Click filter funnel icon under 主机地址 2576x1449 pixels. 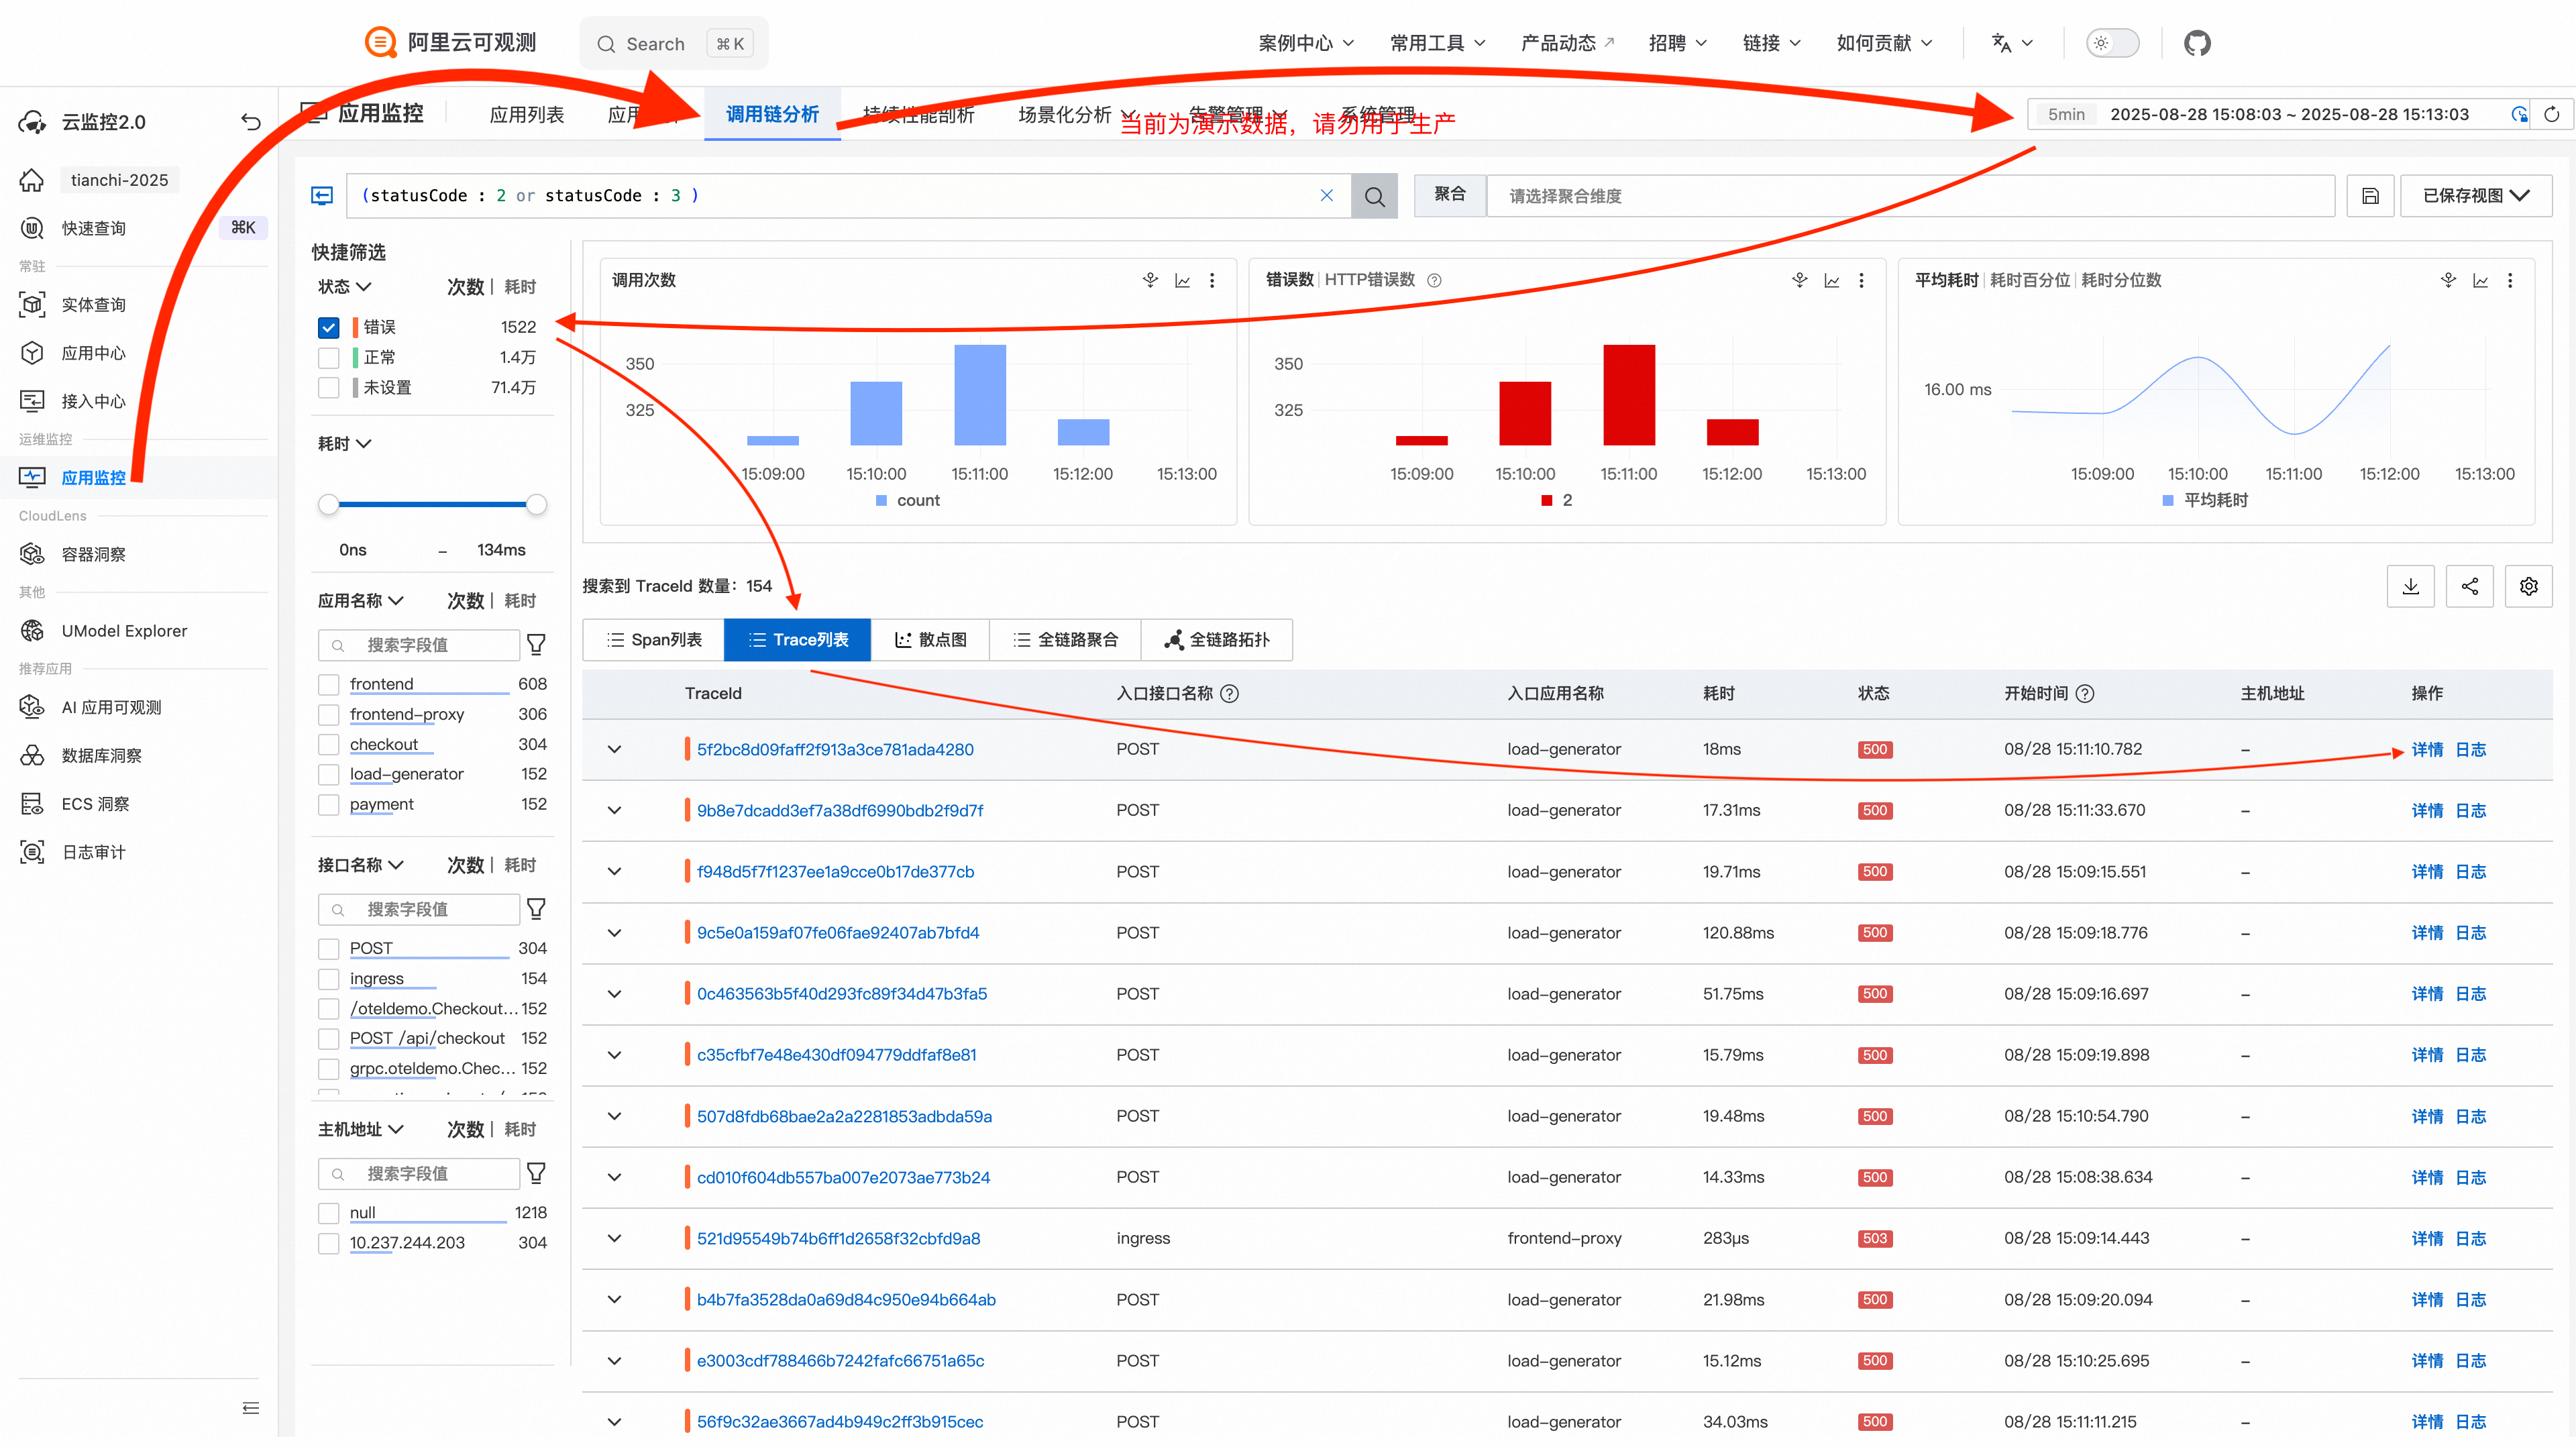click(x=536, y=1173)
